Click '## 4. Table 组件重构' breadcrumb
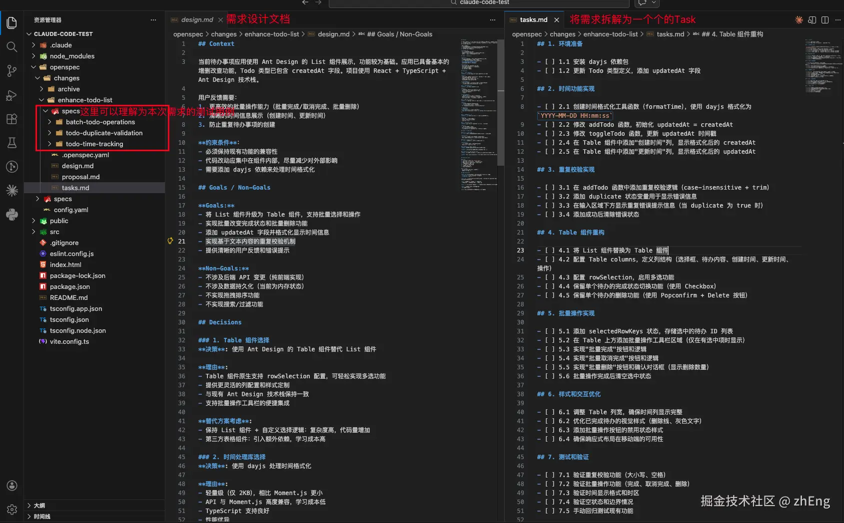 (732, 34)
